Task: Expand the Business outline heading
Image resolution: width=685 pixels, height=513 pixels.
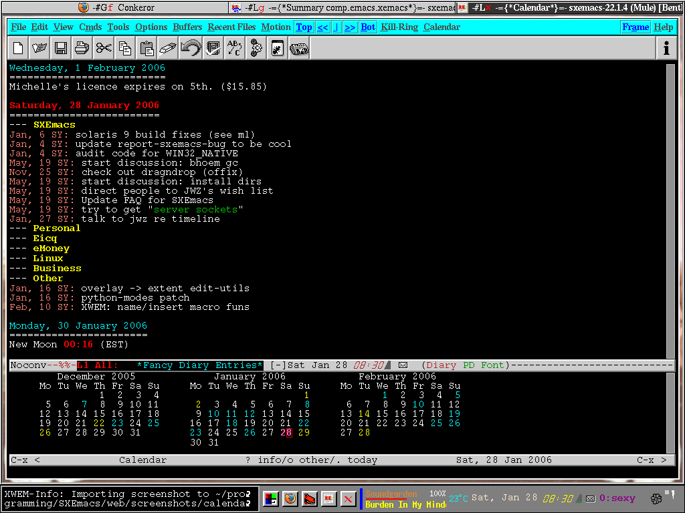Action: (x=58, y=269)
